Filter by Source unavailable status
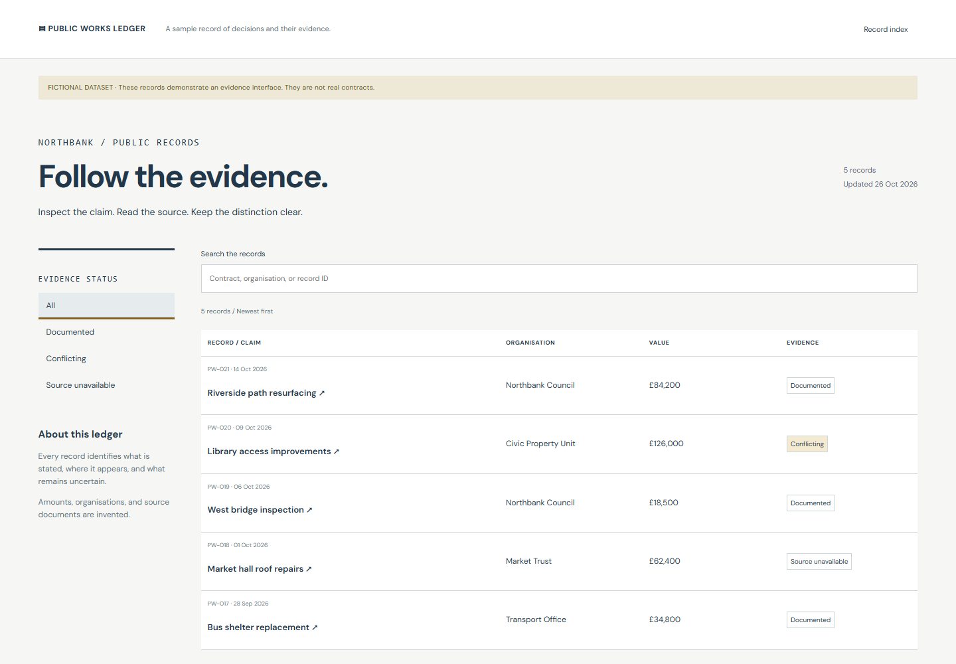This screenshot has width=956, height=664. click(x=106, y=385)
